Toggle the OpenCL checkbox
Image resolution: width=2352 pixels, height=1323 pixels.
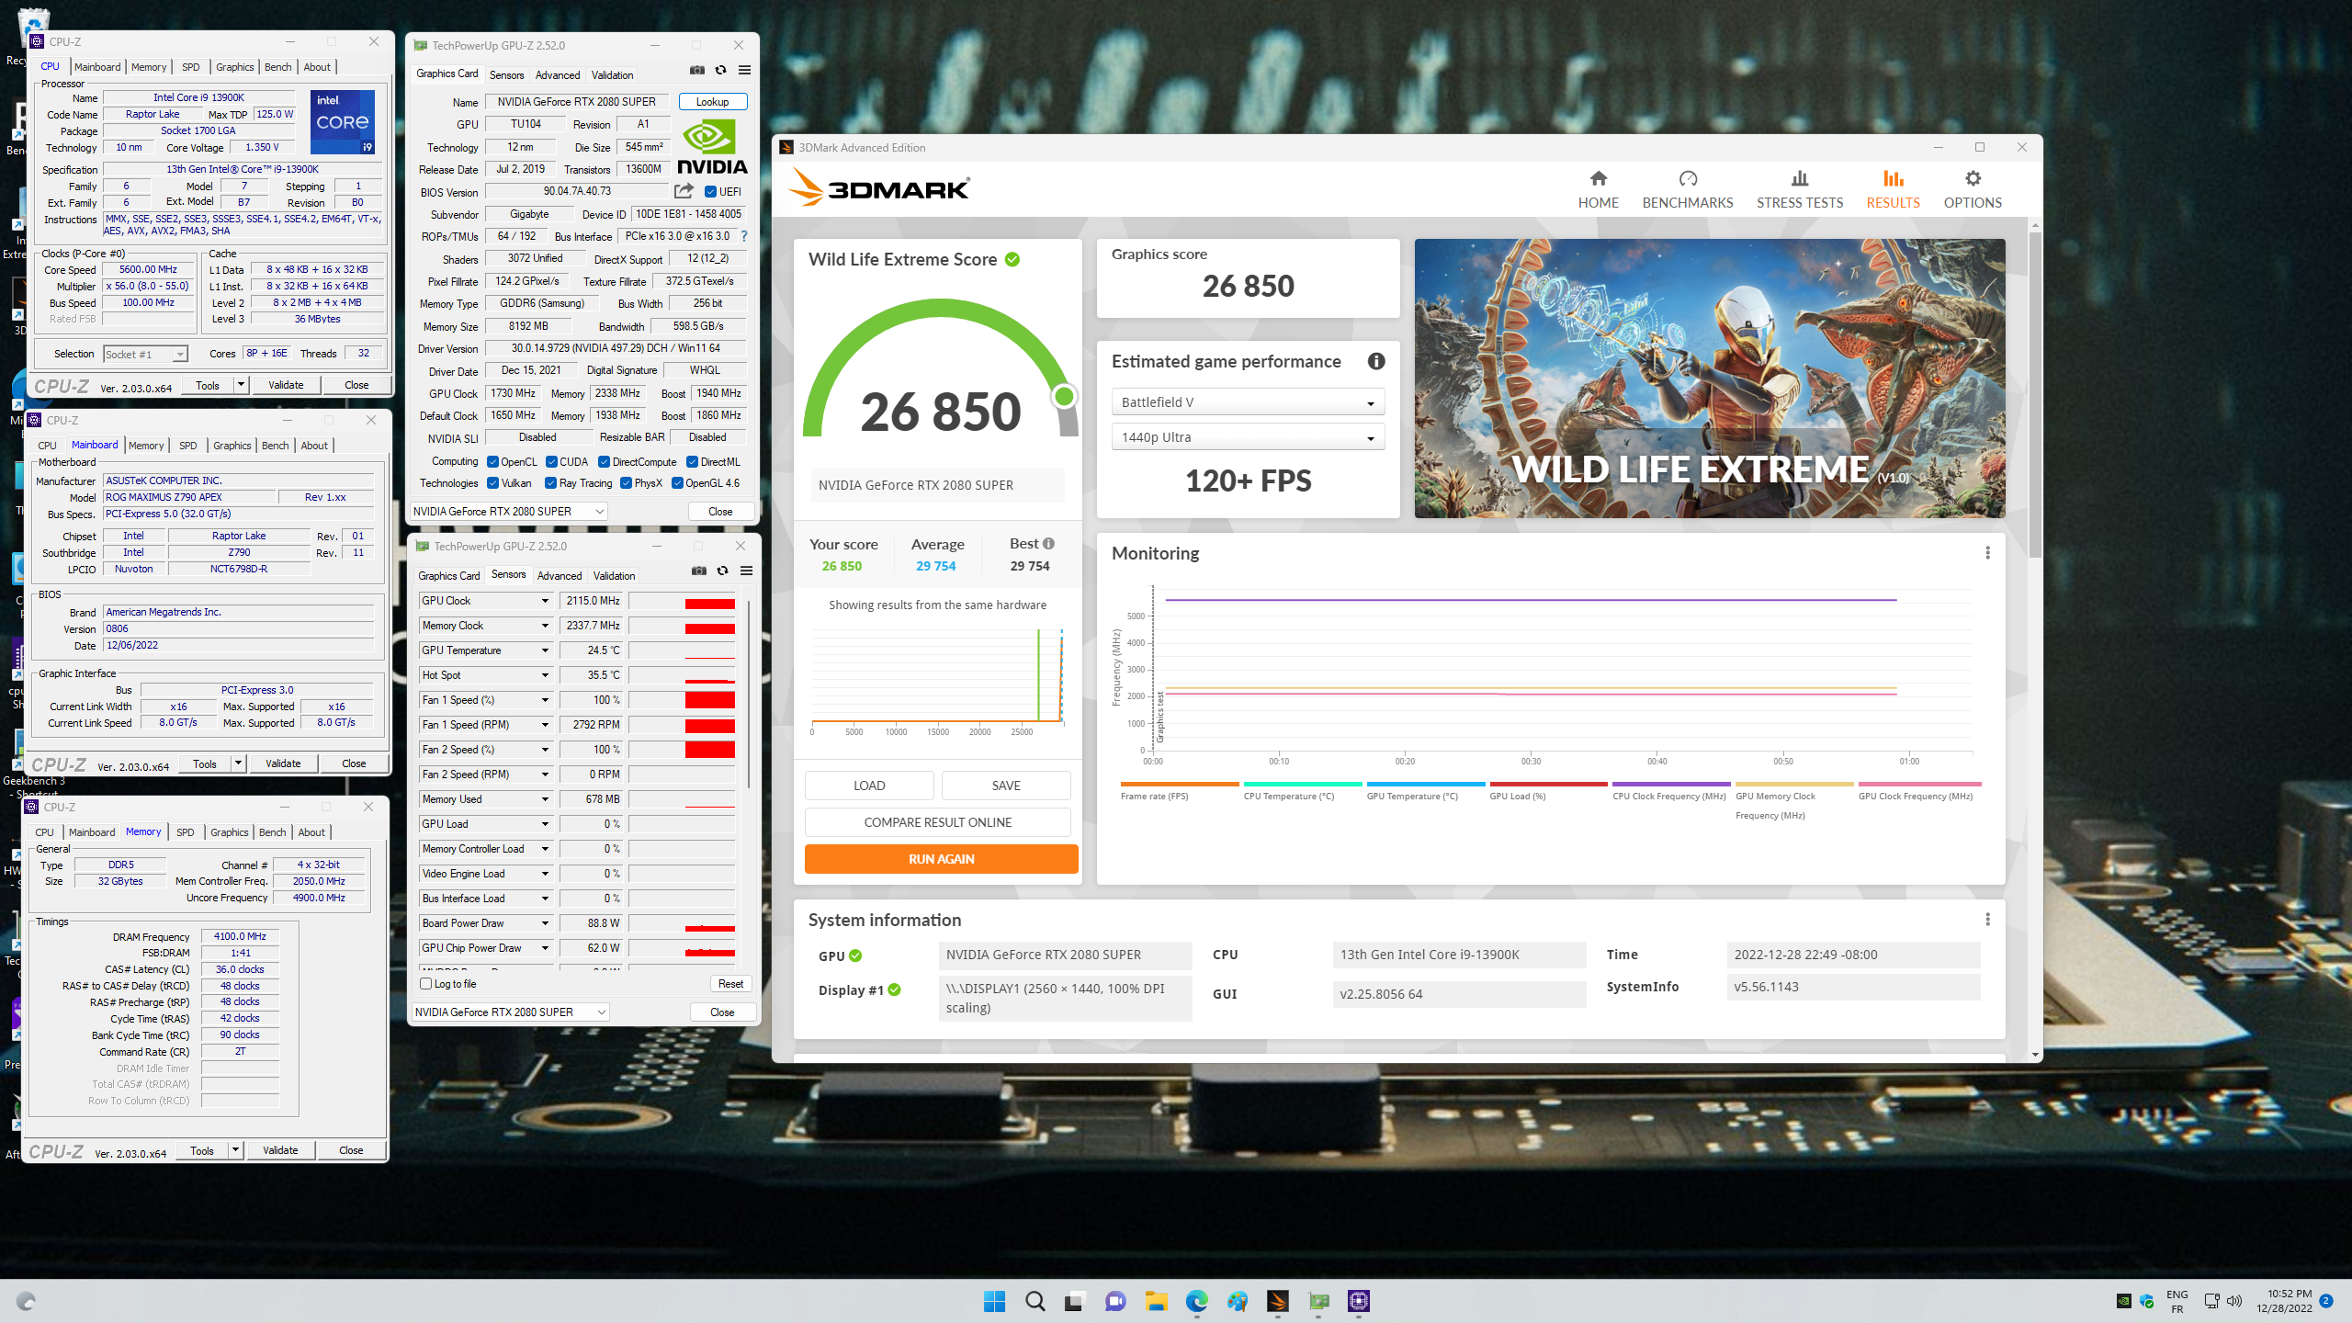(x=492, y=462)
